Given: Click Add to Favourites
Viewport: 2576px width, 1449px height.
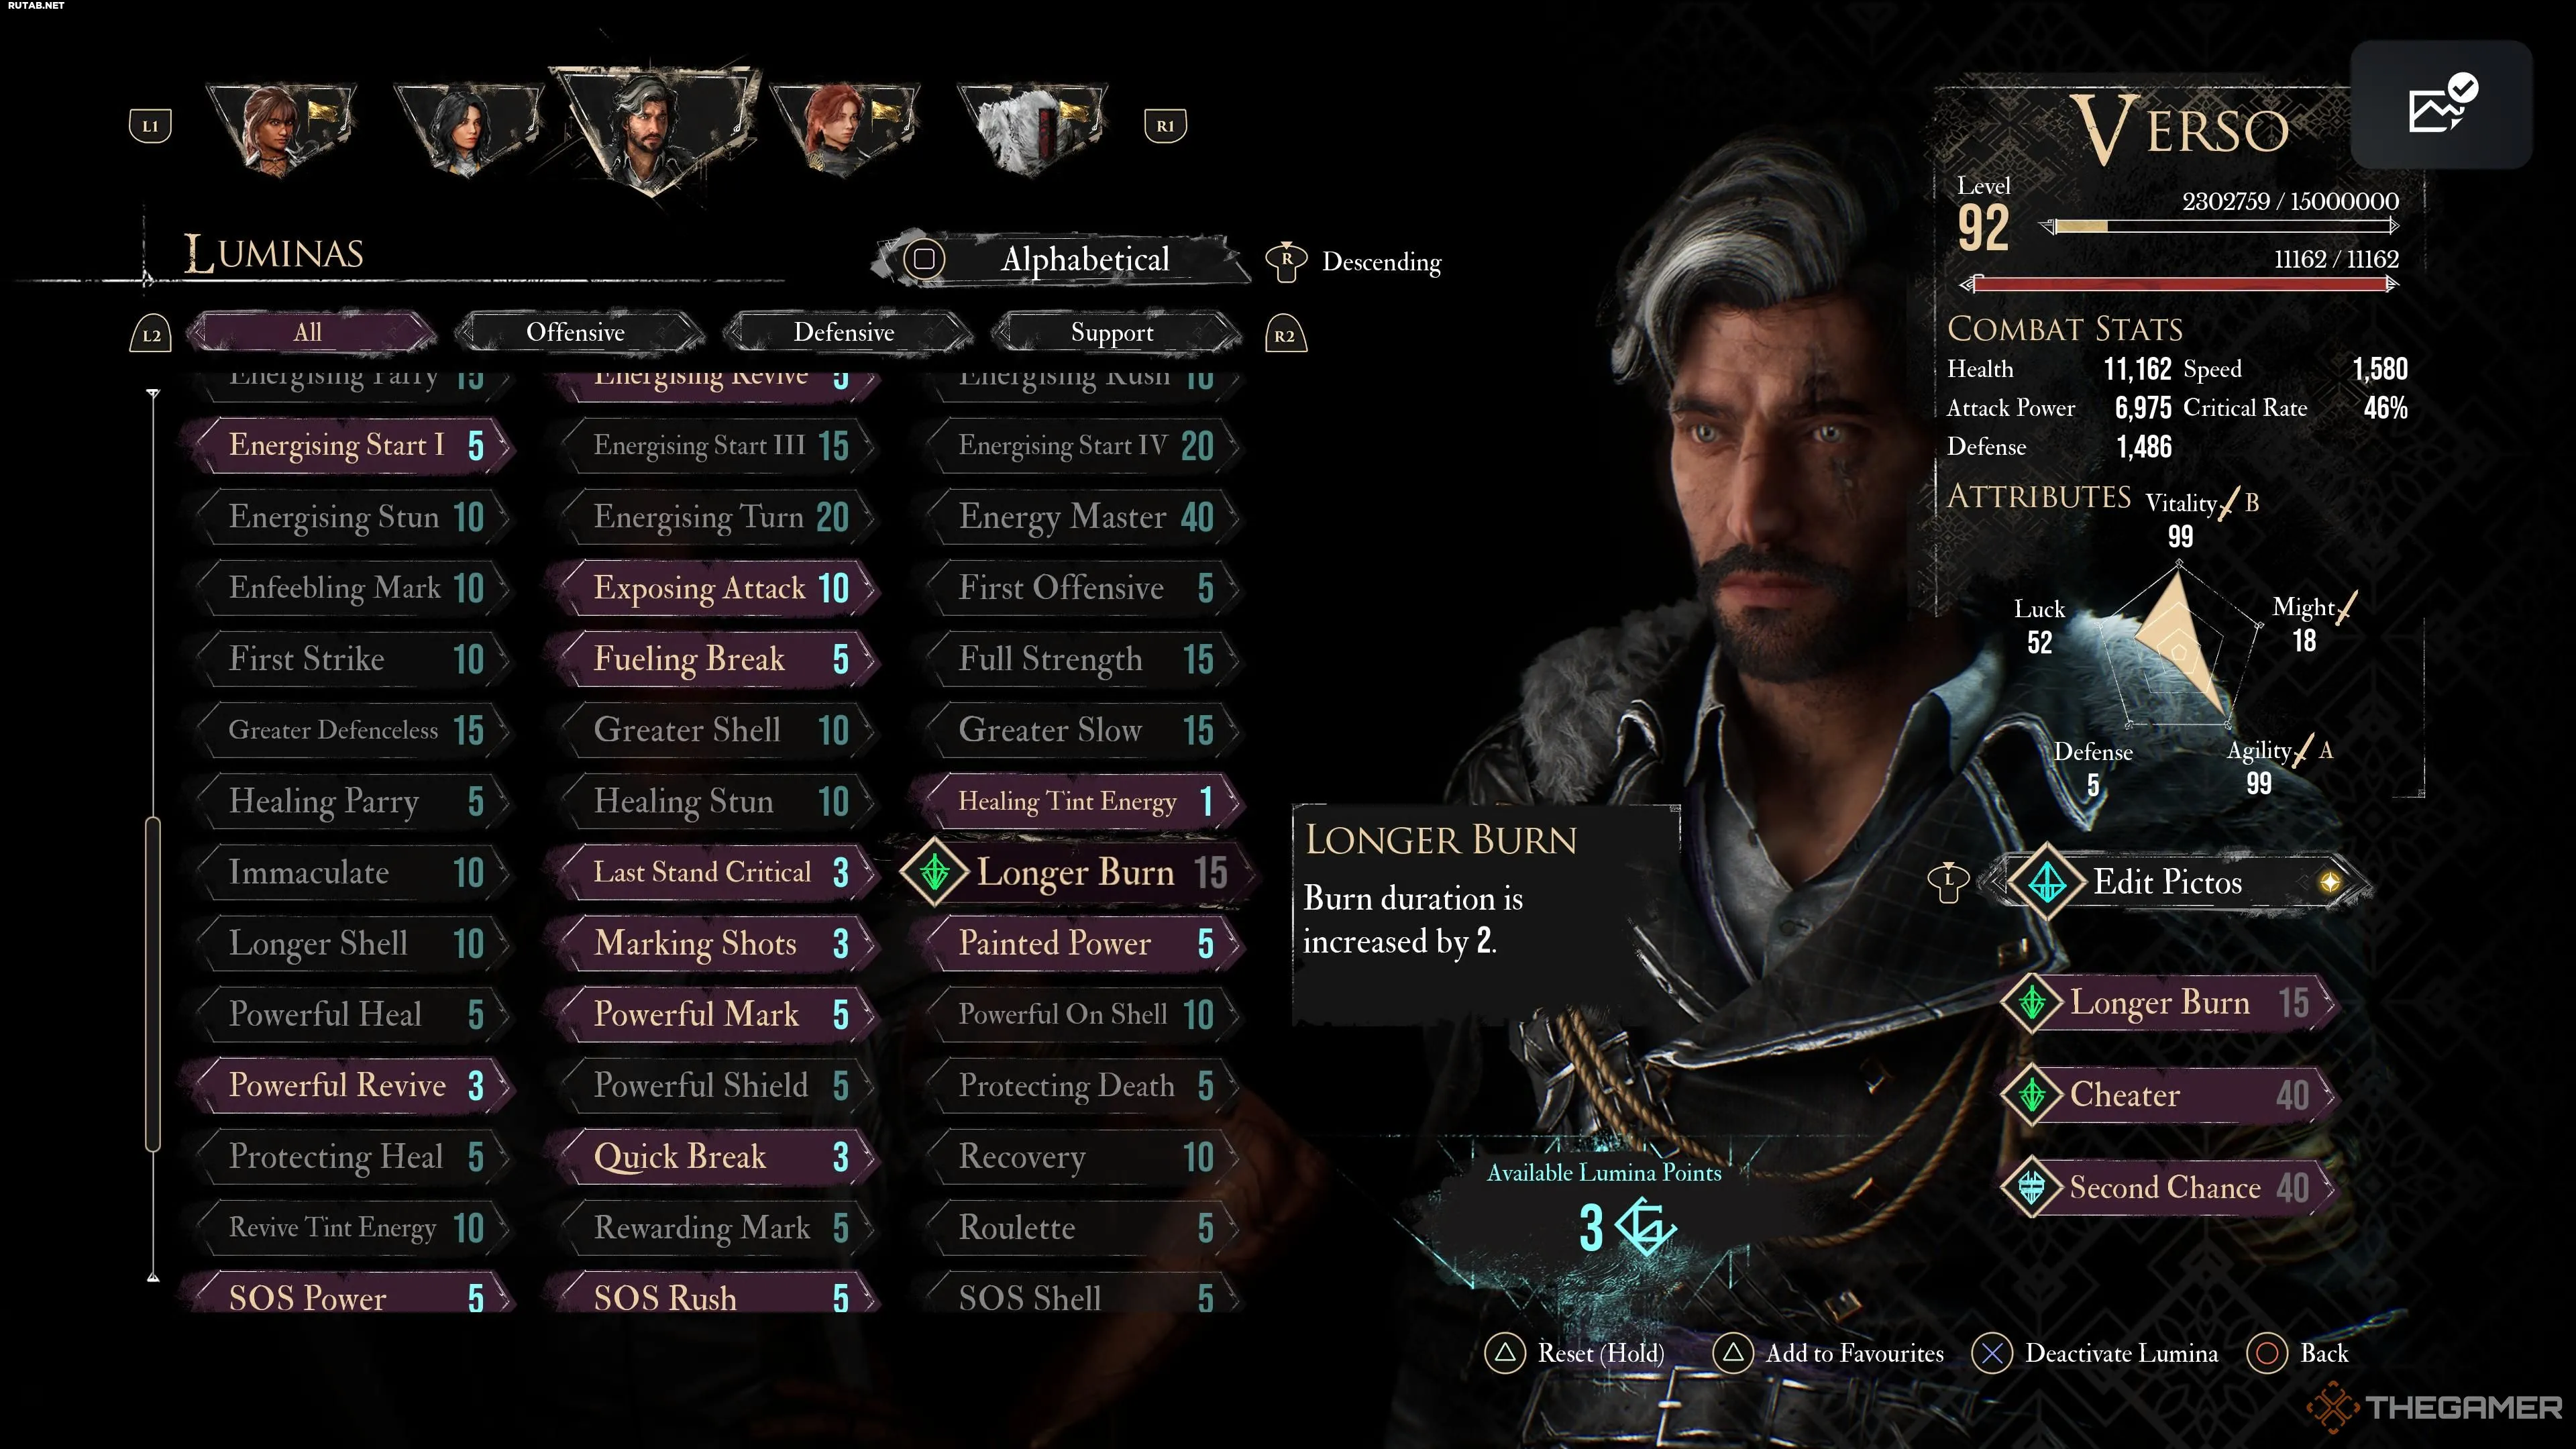Looking at the screenshot, I should pos(1828,1353).
